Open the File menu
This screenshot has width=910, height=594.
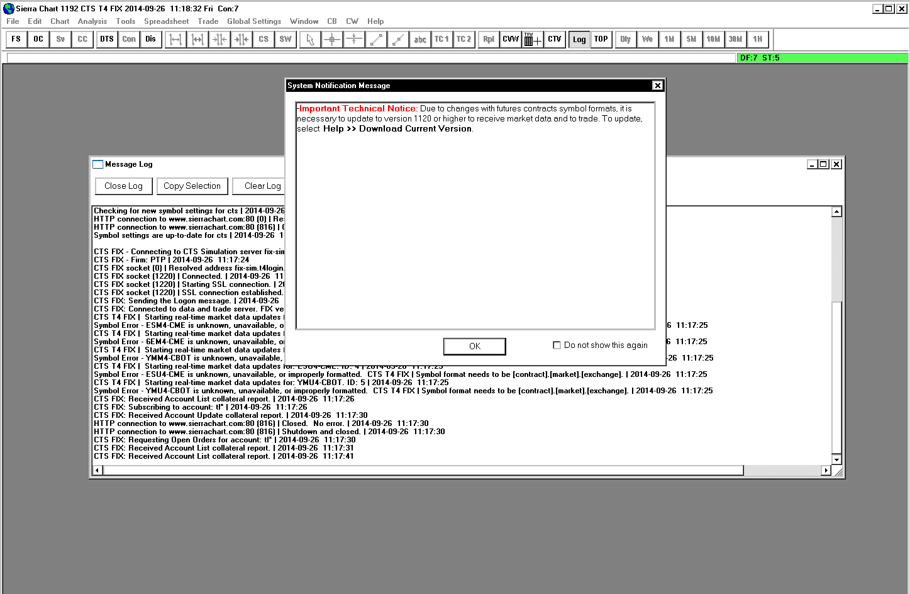13,21
